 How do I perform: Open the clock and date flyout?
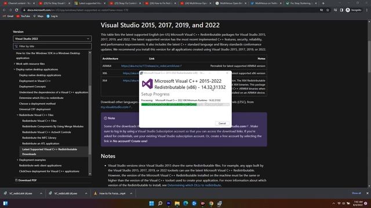(358, 203)
